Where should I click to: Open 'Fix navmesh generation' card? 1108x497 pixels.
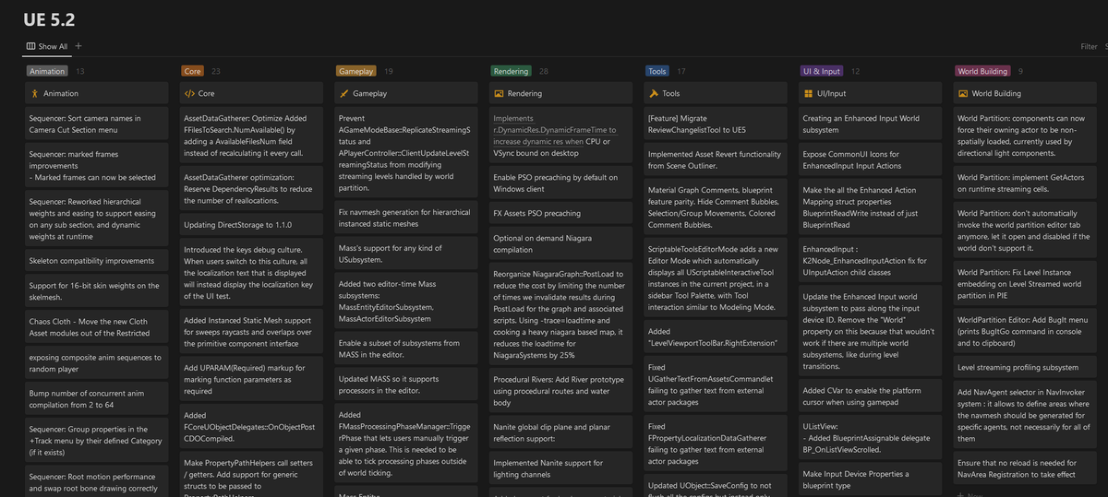[x=405, y=219]
